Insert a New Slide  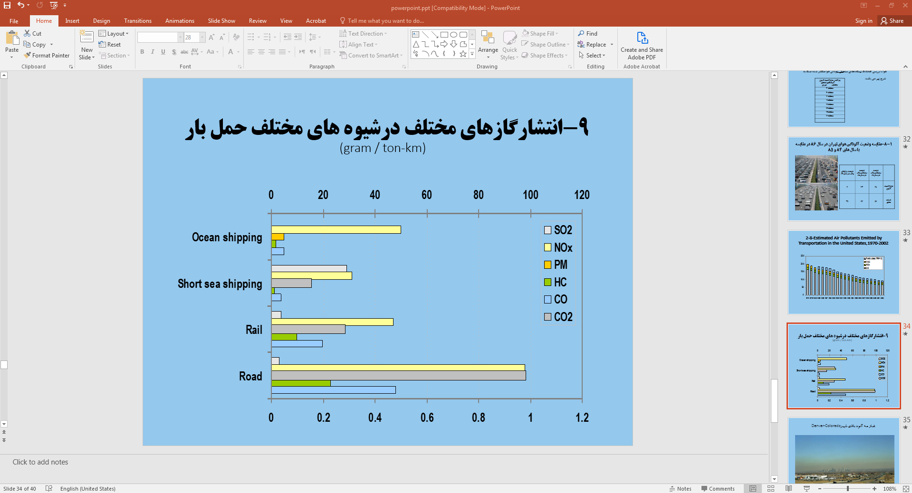click(x=87, y=45)
